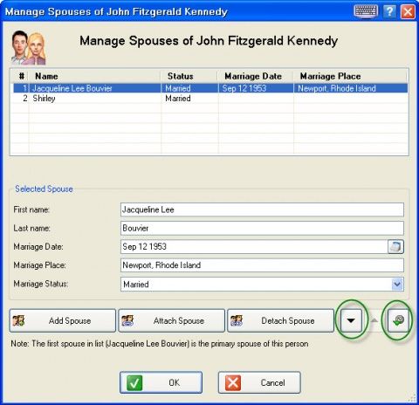Click the couple portrait image

[28, 47]
